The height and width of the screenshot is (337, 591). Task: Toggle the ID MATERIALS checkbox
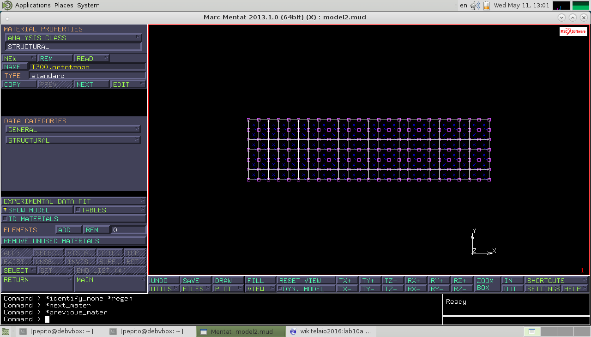5,219
